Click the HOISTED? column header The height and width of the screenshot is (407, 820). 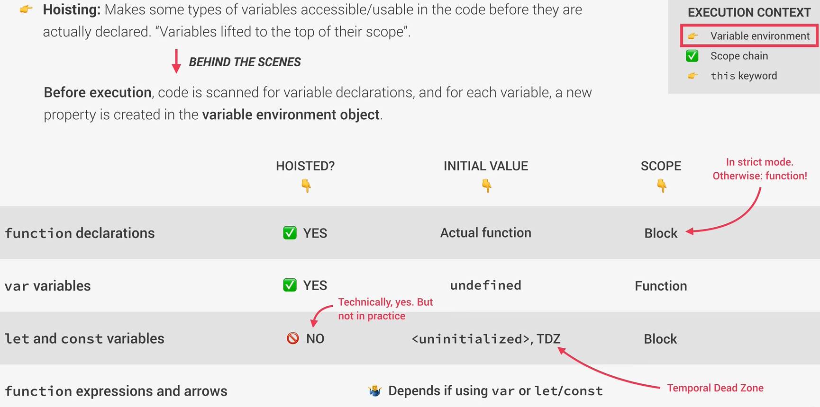305,166
